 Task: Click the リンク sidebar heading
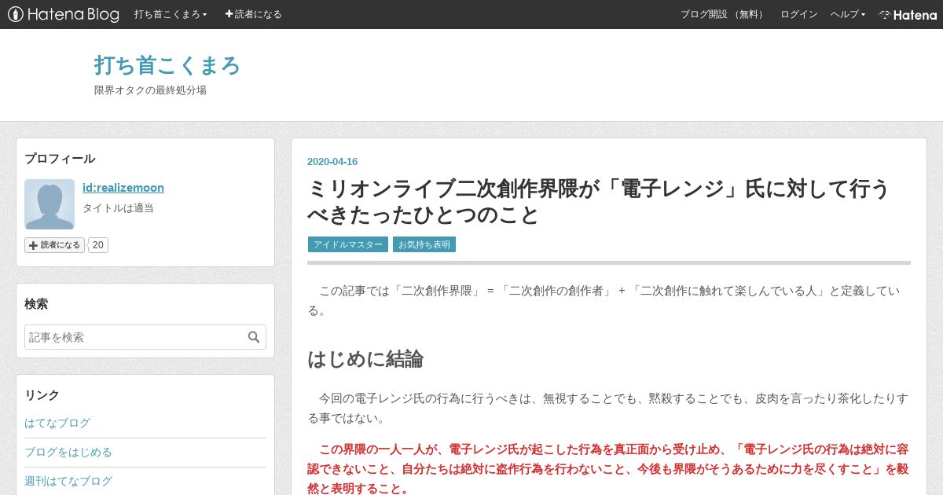click(42, 395)
